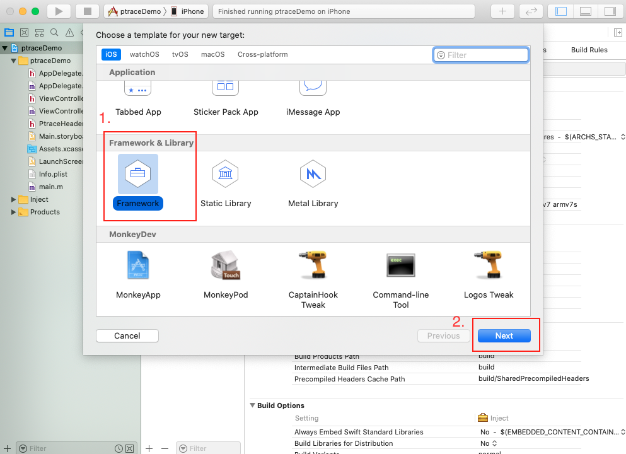Open the issue navigator warning icon
The height and width of the screenshot is (454, 626).
tap(69, 33)
